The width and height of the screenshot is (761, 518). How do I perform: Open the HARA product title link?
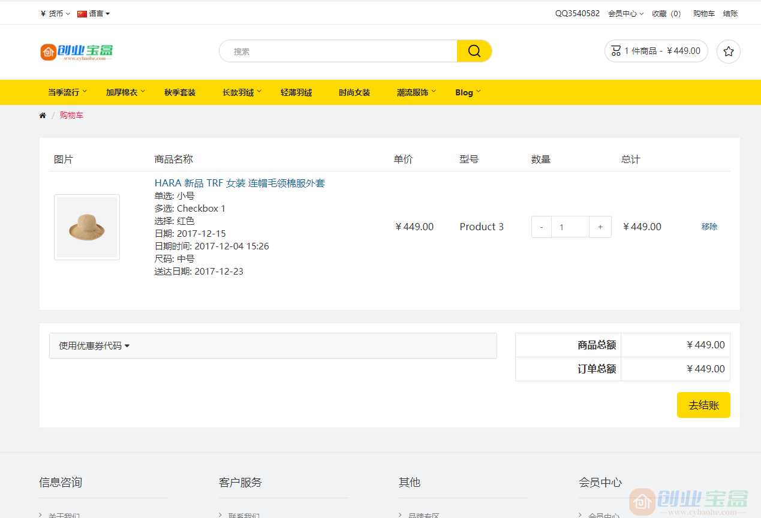(240, 183)
